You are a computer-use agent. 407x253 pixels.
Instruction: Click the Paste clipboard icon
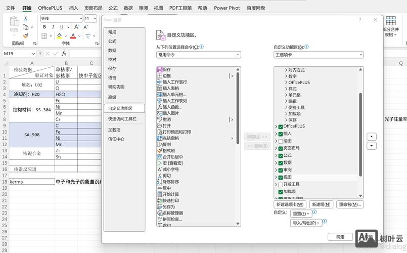(x=14, y=21)
